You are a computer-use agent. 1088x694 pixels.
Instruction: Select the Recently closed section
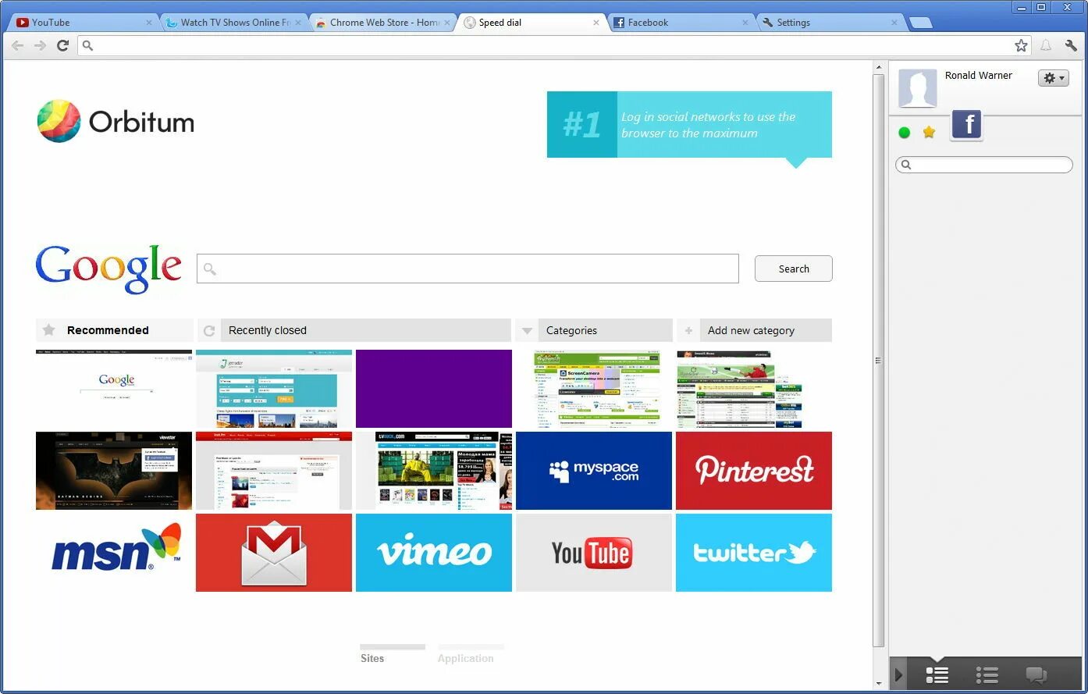click(x=354, y=330)
